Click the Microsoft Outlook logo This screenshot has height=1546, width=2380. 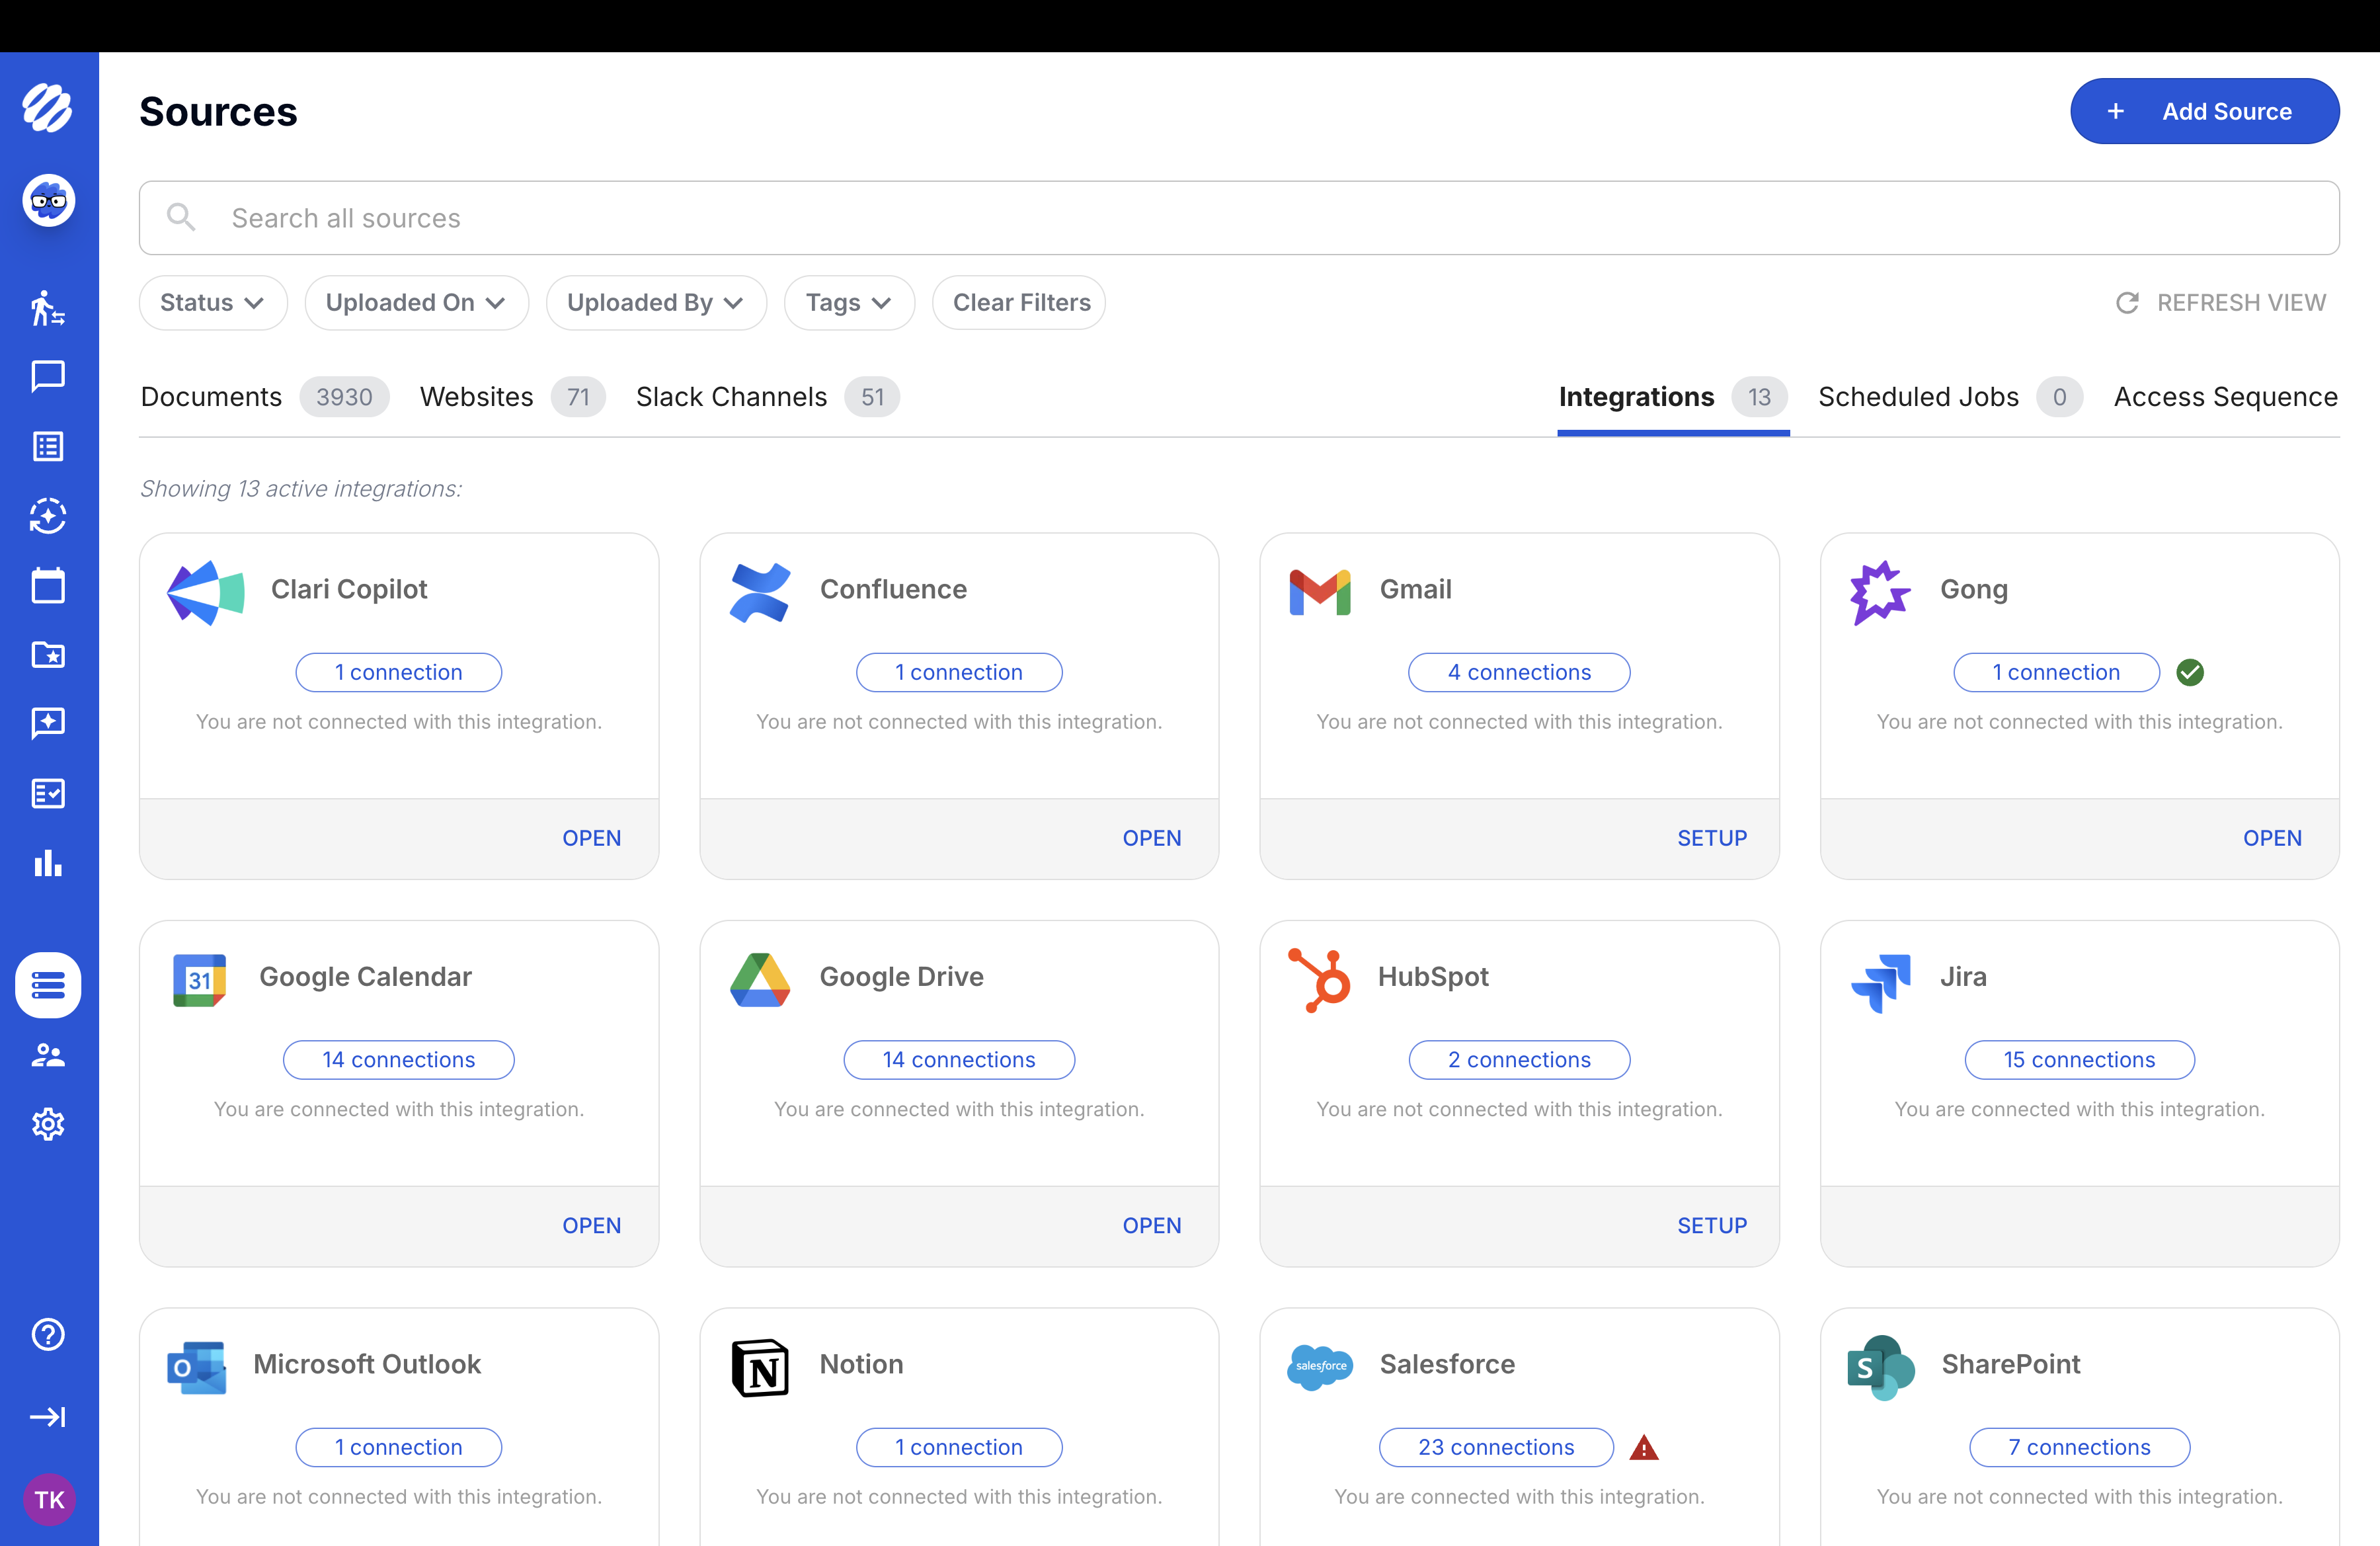coord(197,1367)
